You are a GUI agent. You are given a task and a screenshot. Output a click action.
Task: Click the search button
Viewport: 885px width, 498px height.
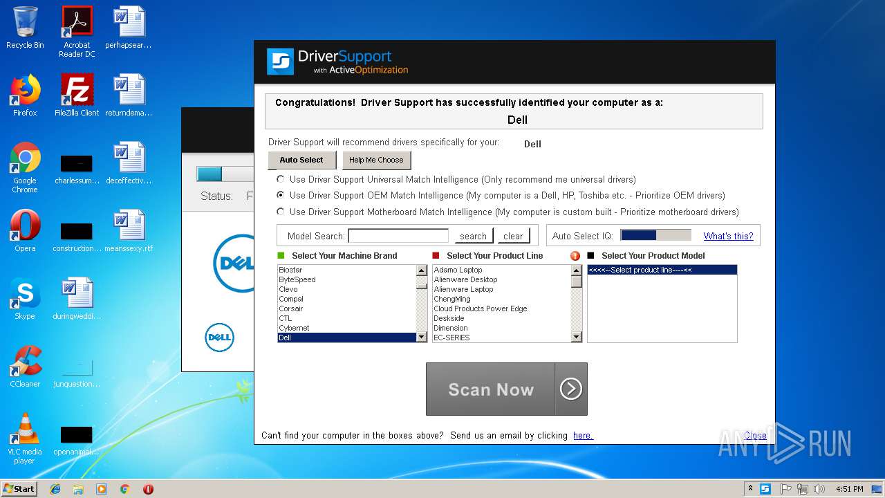click(474, 236)
